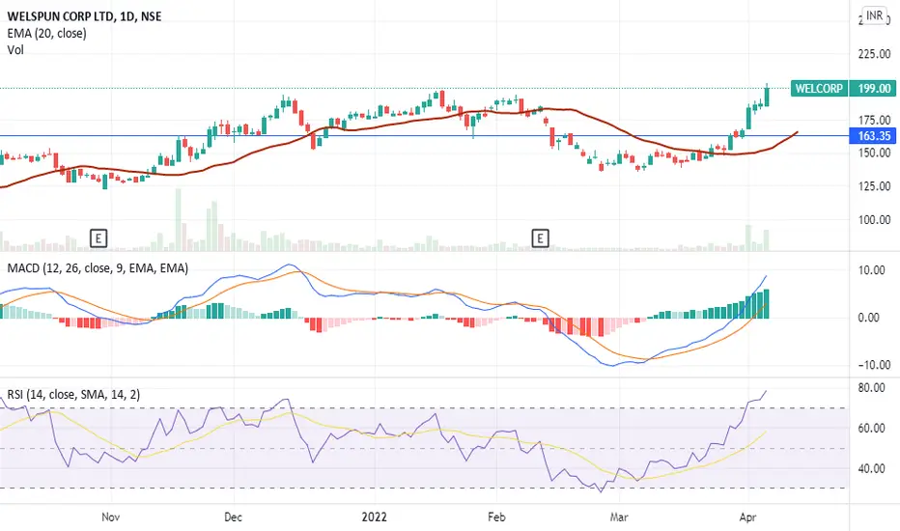Image resolution: width=900 pixels, height=531 pixels.
Task: Click the INR currency button
Action: [874, 15]
